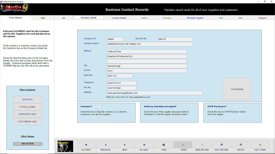Check the STOP Purchases box
Screen dimensions: 275x154
(x=236, y=107)
